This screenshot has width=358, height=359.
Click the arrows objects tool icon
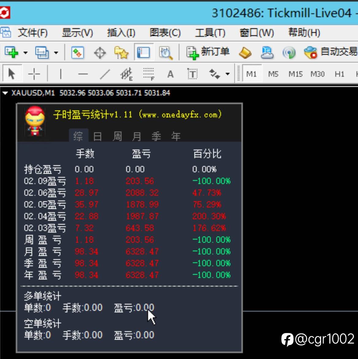[214, 74]
